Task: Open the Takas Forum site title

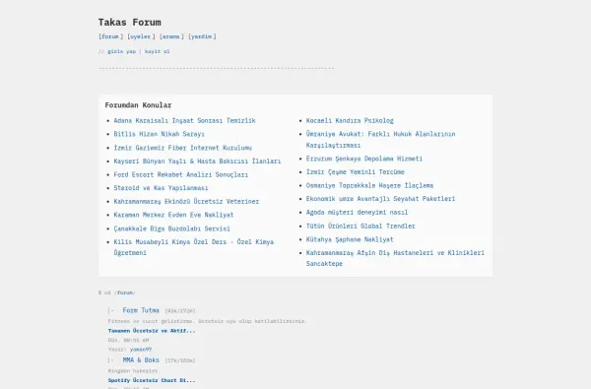Action: click(x=130, y=23)
